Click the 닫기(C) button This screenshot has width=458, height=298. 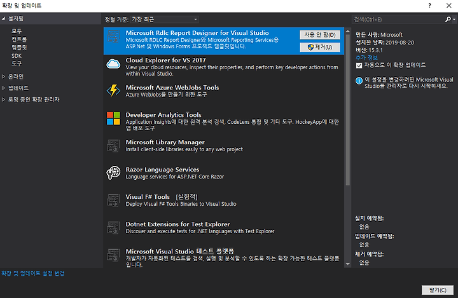click(438, 290)
